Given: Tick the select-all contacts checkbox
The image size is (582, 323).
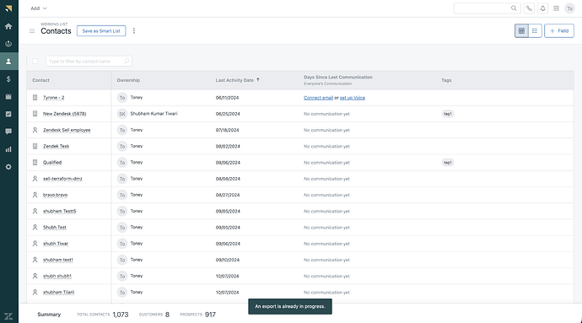Looking at the screenshot, I should (x=35, y=61).
